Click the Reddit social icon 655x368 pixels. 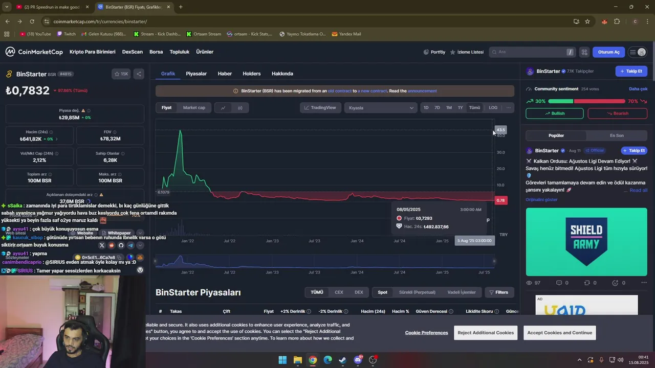[112, 245]
